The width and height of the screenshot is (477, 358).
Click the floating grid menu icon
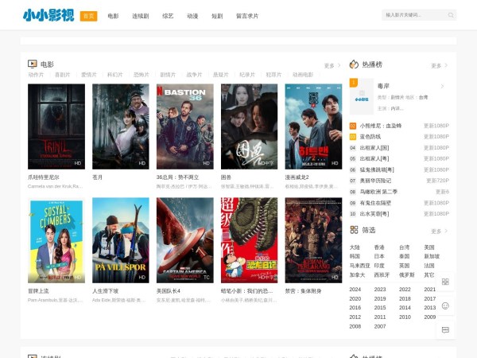pyautogui.click(x=445, y=282)
